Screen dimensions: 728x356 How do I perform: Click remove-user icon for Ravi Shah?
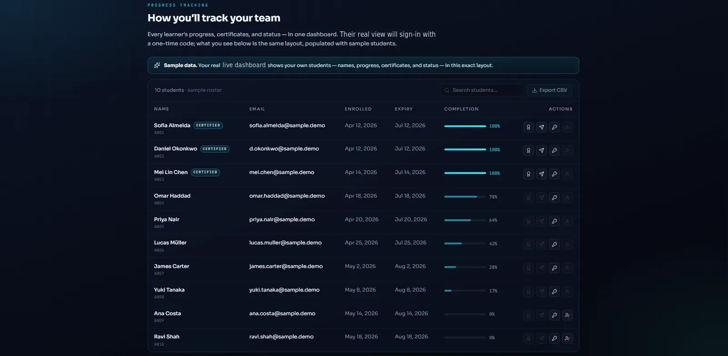pos(567,338)
